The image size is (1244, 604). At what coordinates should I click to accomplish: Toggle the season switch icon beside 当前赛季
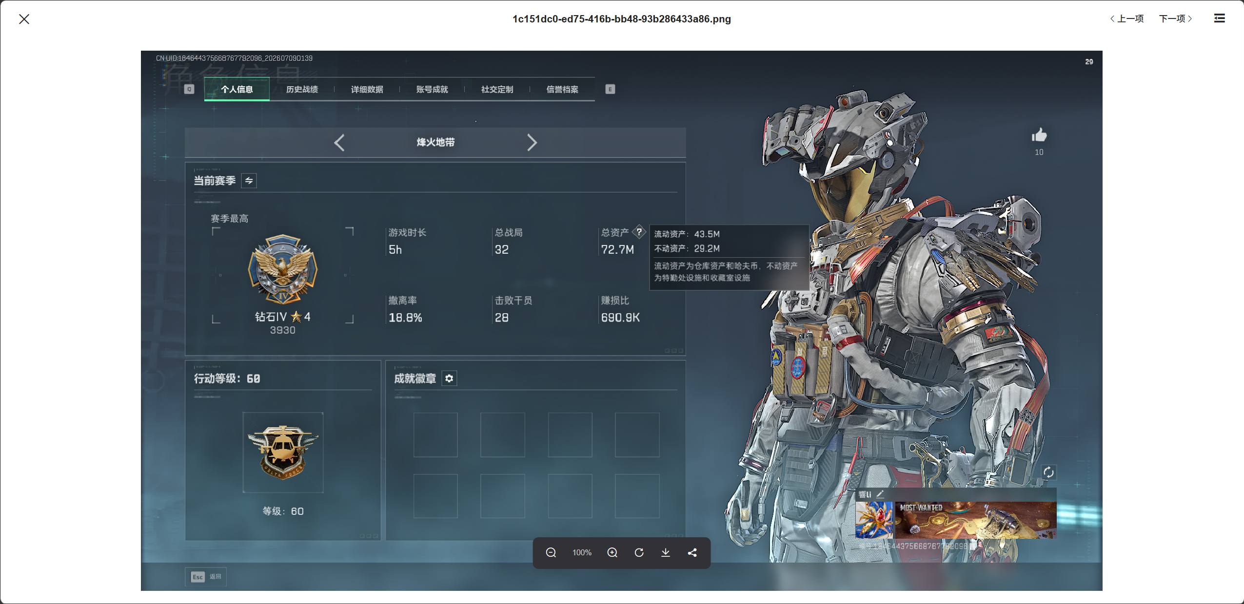tap(249, 181)
